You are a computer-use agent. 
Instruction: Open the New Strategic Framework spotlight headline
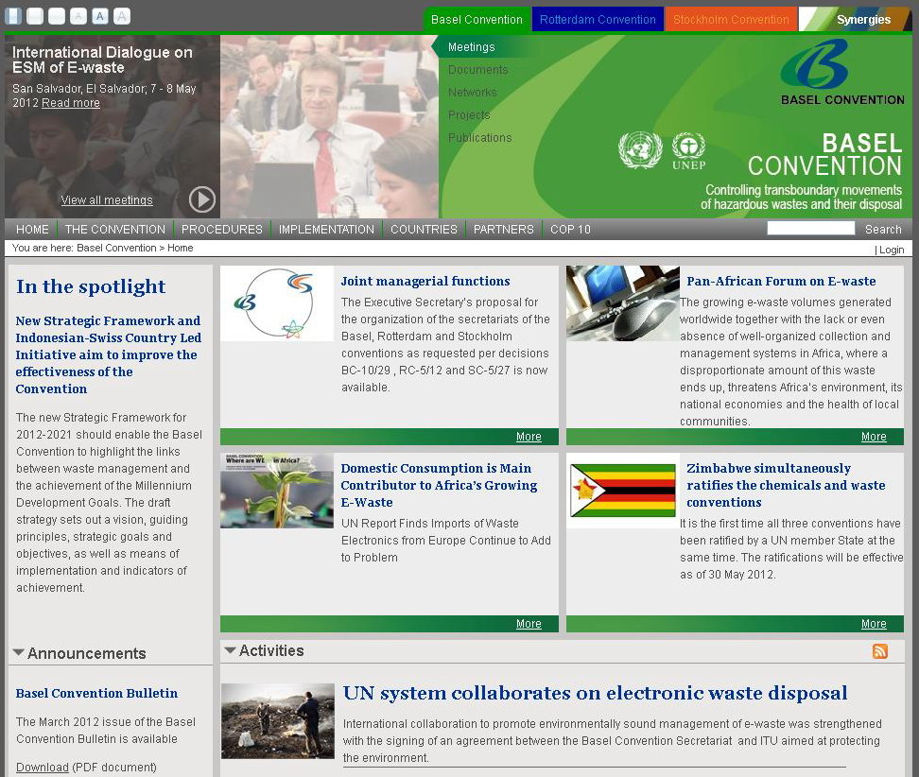click(109, 354)
